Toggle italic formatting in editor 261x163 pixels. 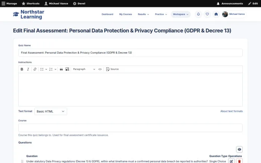point(28,69)
